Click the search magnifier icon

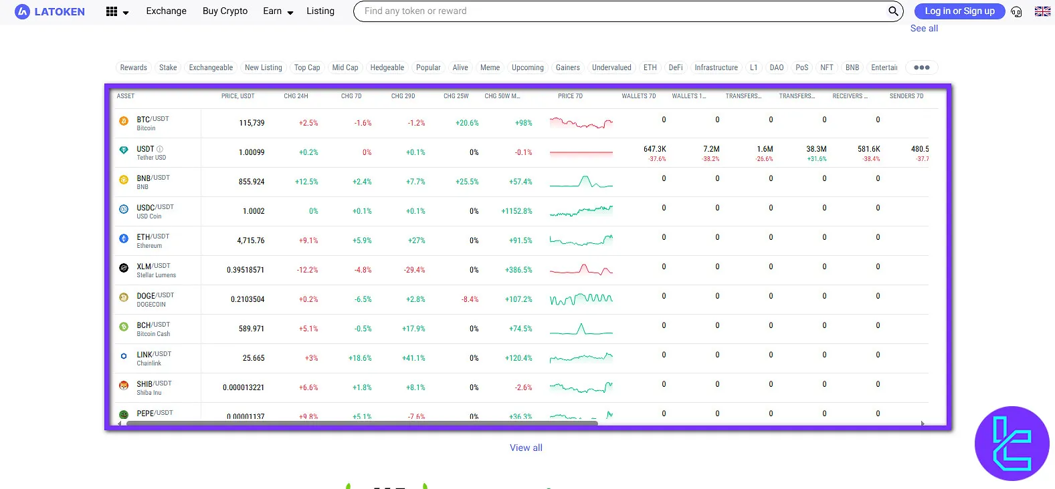(x=892, y=11)
